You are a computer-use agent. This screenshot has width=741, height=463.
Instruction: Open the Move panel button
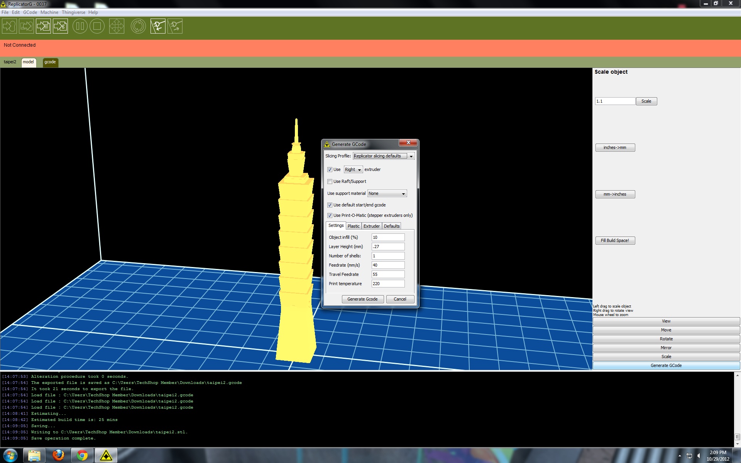(666, 330)
